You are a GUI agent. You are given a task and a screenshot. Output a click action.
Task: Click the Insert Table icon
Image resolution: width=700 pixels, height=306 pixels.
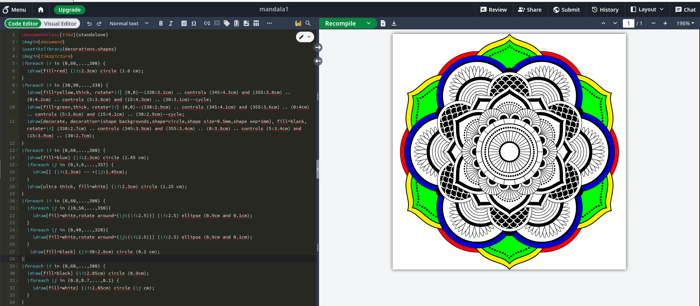coord(256,23)
